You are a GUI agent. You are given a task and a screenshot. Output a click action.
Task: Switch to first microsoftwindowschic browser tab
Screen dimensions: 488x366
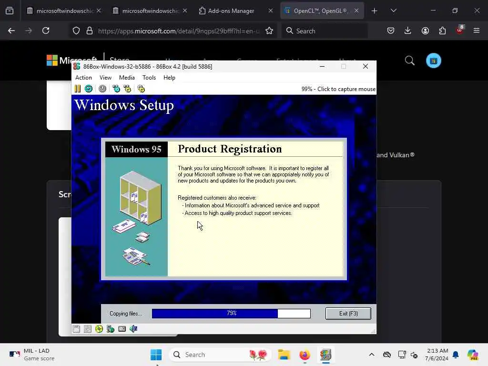[65, 10]
